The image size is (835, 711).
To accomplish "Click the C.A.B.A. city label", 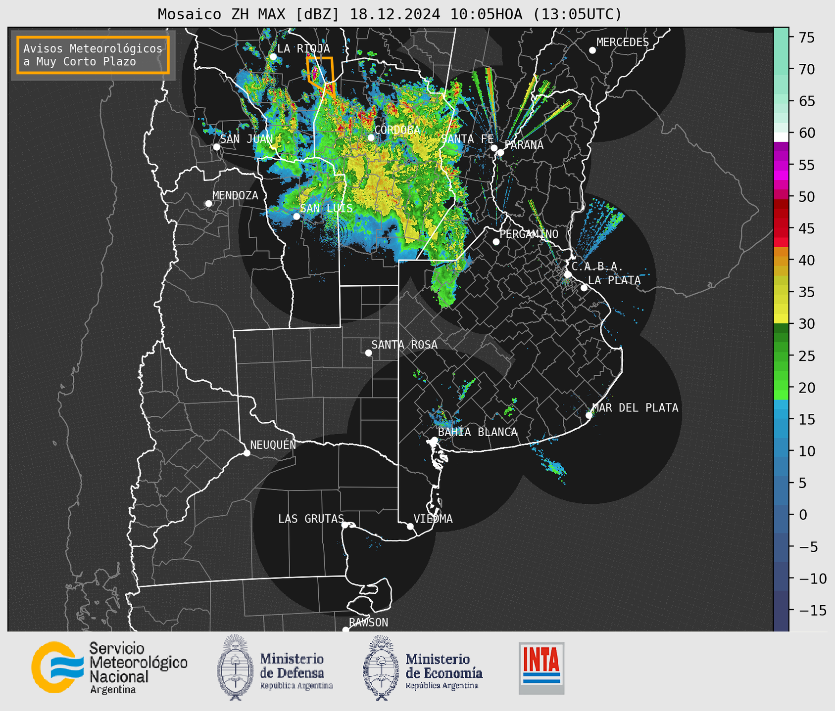I will (597, 267).
